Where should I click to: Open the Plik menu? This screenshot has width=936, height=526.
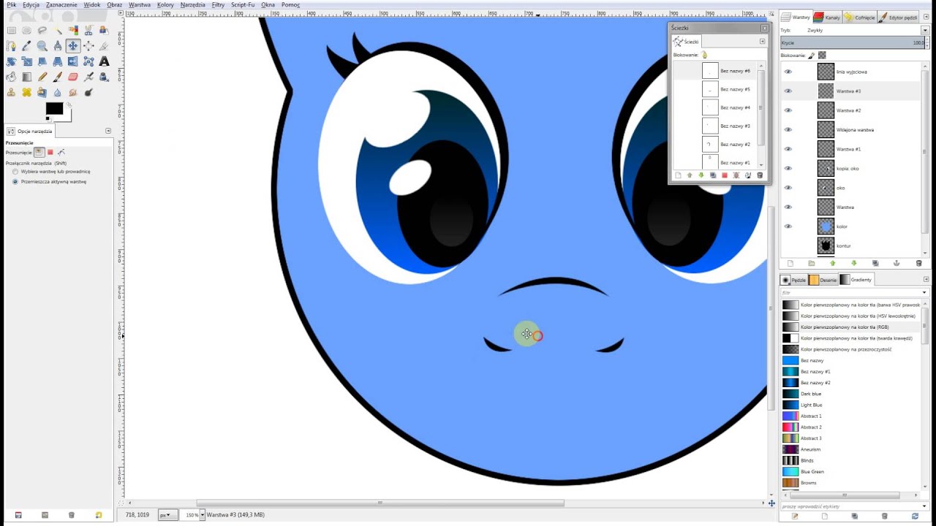12,5
